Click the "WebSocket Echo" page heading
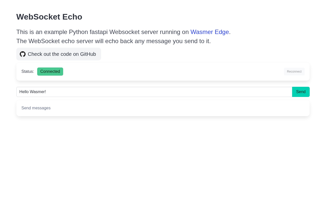The width and height of the screenshot is (326, 203). point(49,17)
